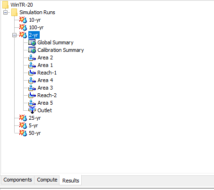Collapse the Simulation Runs folder
The width and height of the screenshot is (214, 190).
tap(5, 12)
